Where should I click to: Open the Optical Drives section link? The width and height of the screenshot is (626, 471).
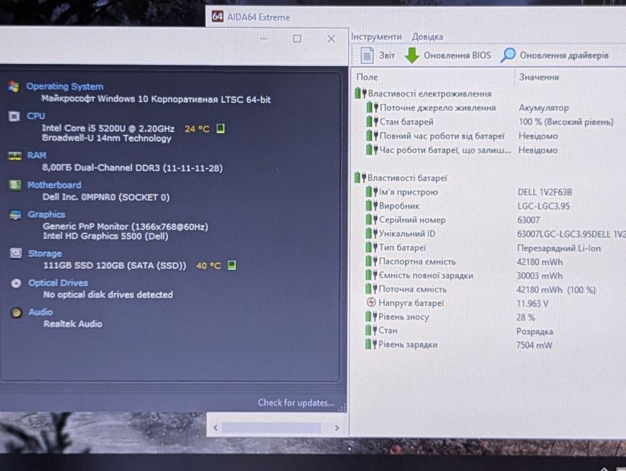(x=58, y=282)
